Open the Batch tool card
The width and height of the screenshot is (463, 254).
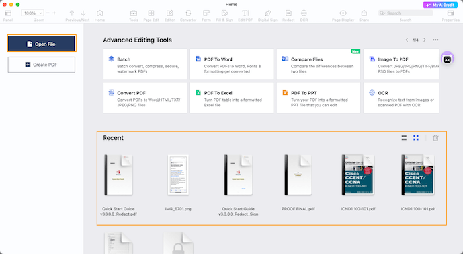pos(145,64)
